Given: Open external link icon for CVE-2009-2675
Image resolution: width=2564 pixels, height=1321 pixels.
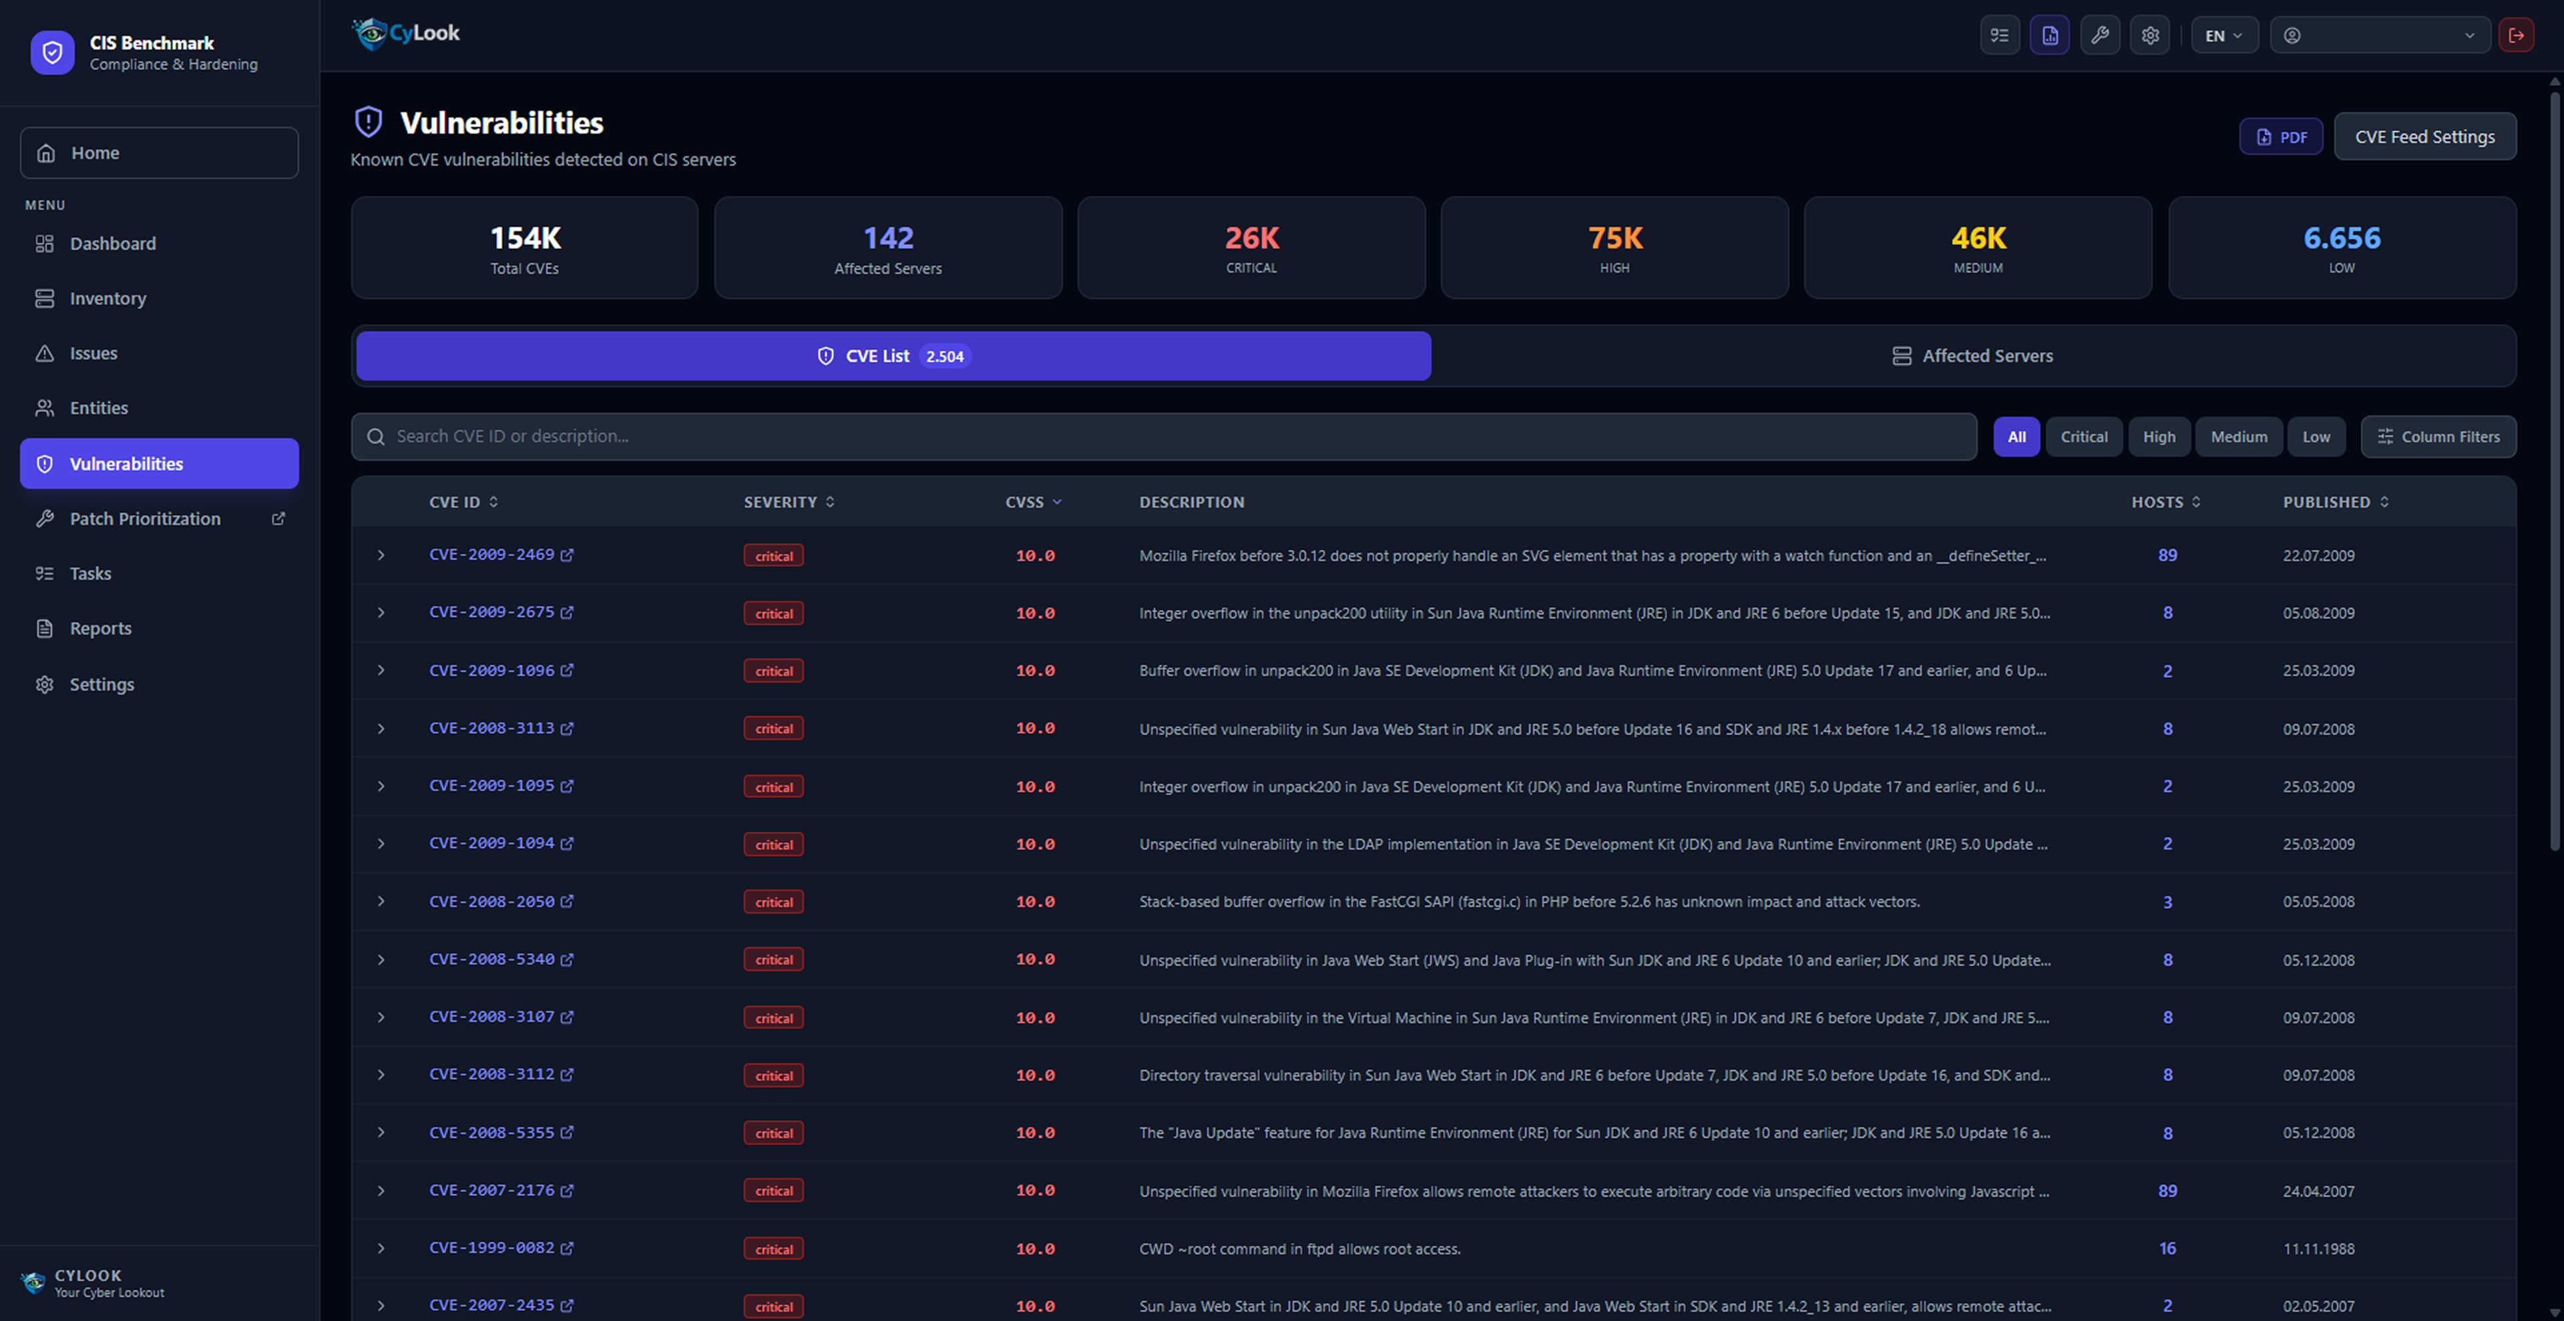Looking at the screenshot, I should click(568, 612).
